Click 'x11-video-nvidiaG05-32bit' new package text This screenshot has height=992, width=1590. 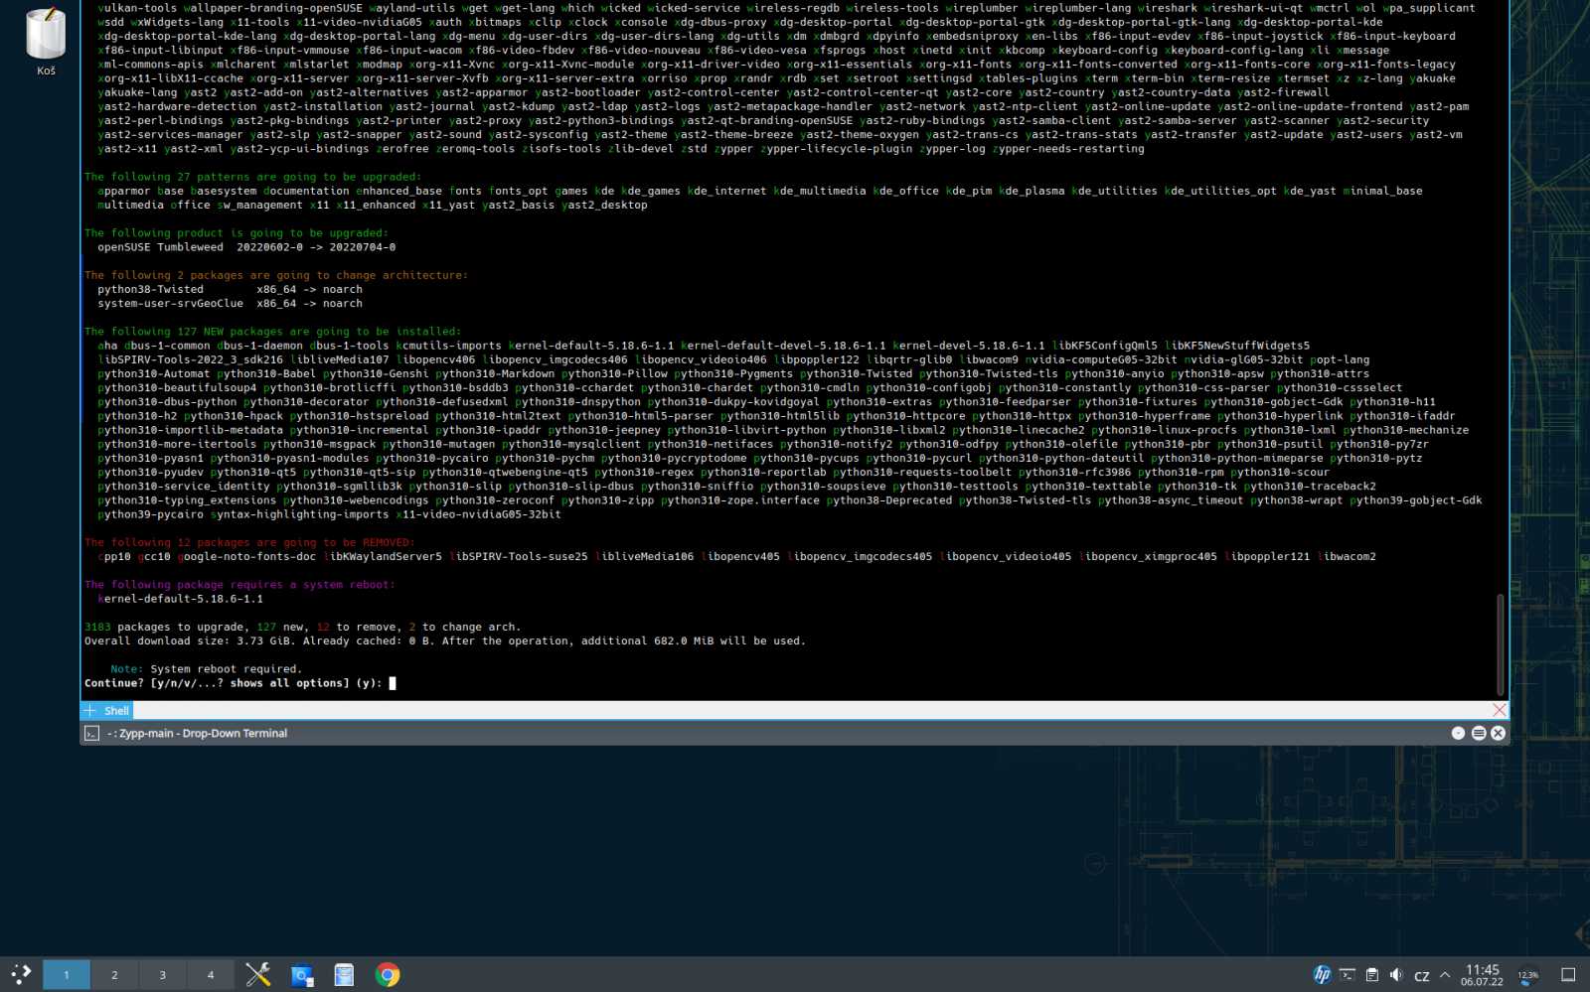coord(478,514)
